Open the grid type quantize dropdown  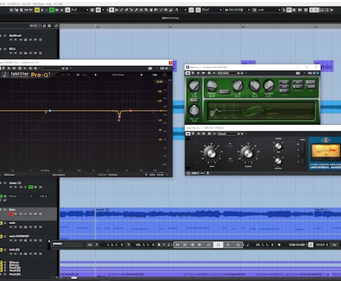point(237,10)
